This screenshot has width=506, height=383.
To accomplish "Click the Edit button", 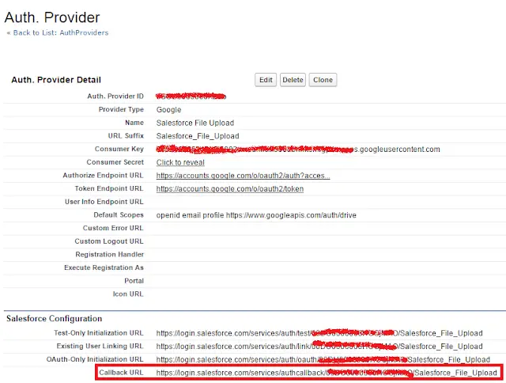I will click(x=266, y=80).
